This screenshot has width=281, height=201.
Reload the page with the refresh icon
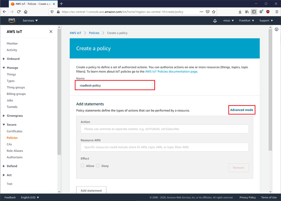19,12
